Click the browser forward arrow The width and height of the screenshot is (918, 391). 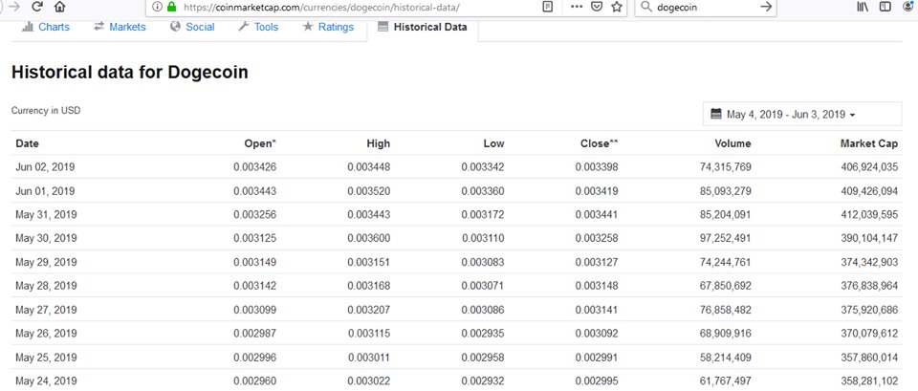pyautogui.click(x=14, y=7)
